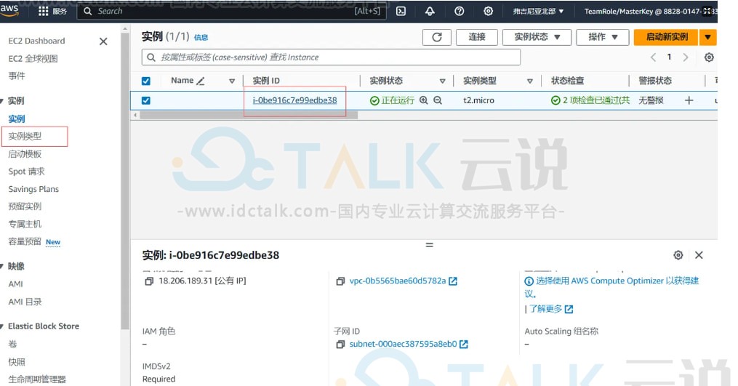Open the 操作 actions dropdown
Screen dimensions: 738x386
pos(603,37)
